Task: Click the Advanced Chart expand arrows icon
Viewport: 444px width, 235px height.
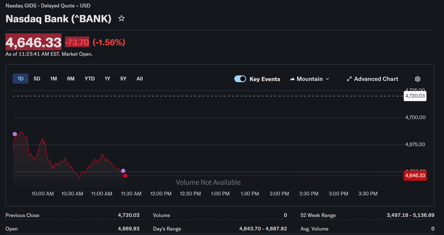Action: click(x=349, y=79)
